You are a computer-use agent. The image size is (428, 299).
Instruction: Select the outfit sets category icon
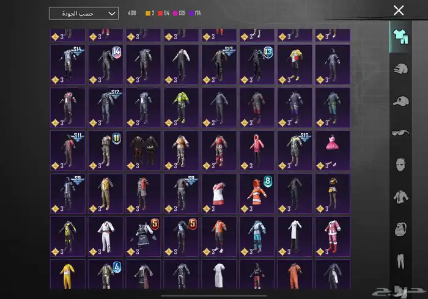coord(399,35)
